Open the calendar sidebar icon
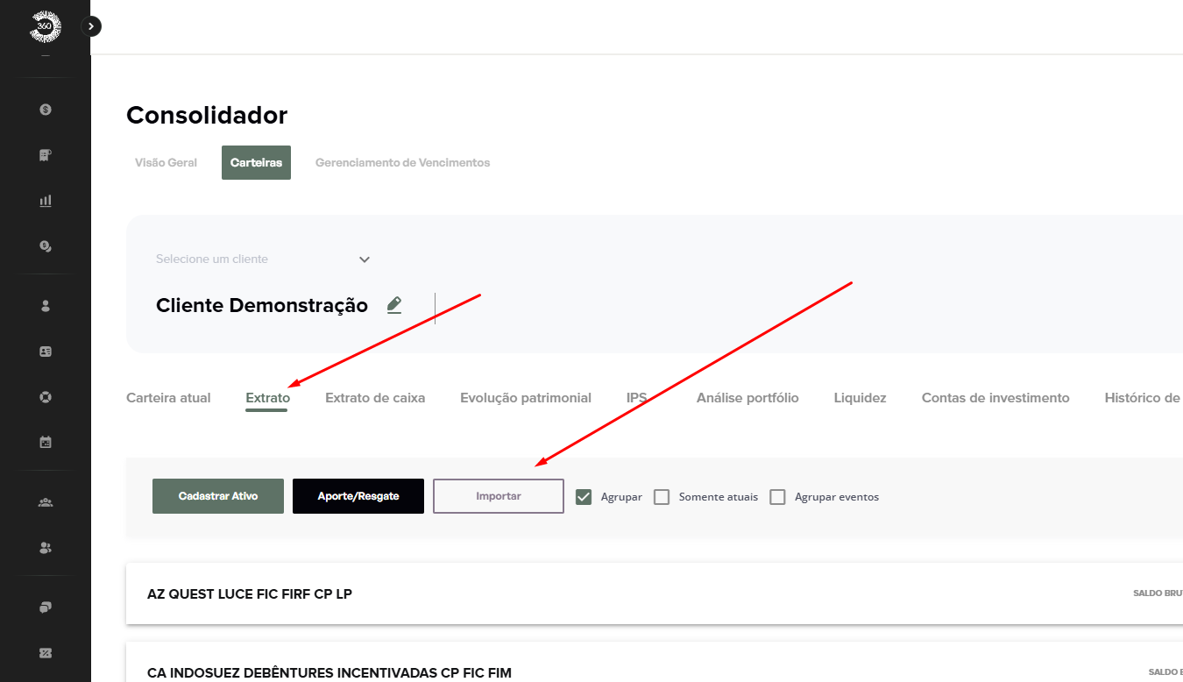Image resolution: width=1183 pixels, height=682 pixels. (46, 443)
